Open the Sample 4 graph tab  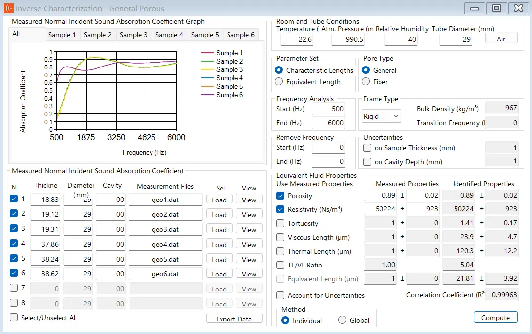(169, 35)
